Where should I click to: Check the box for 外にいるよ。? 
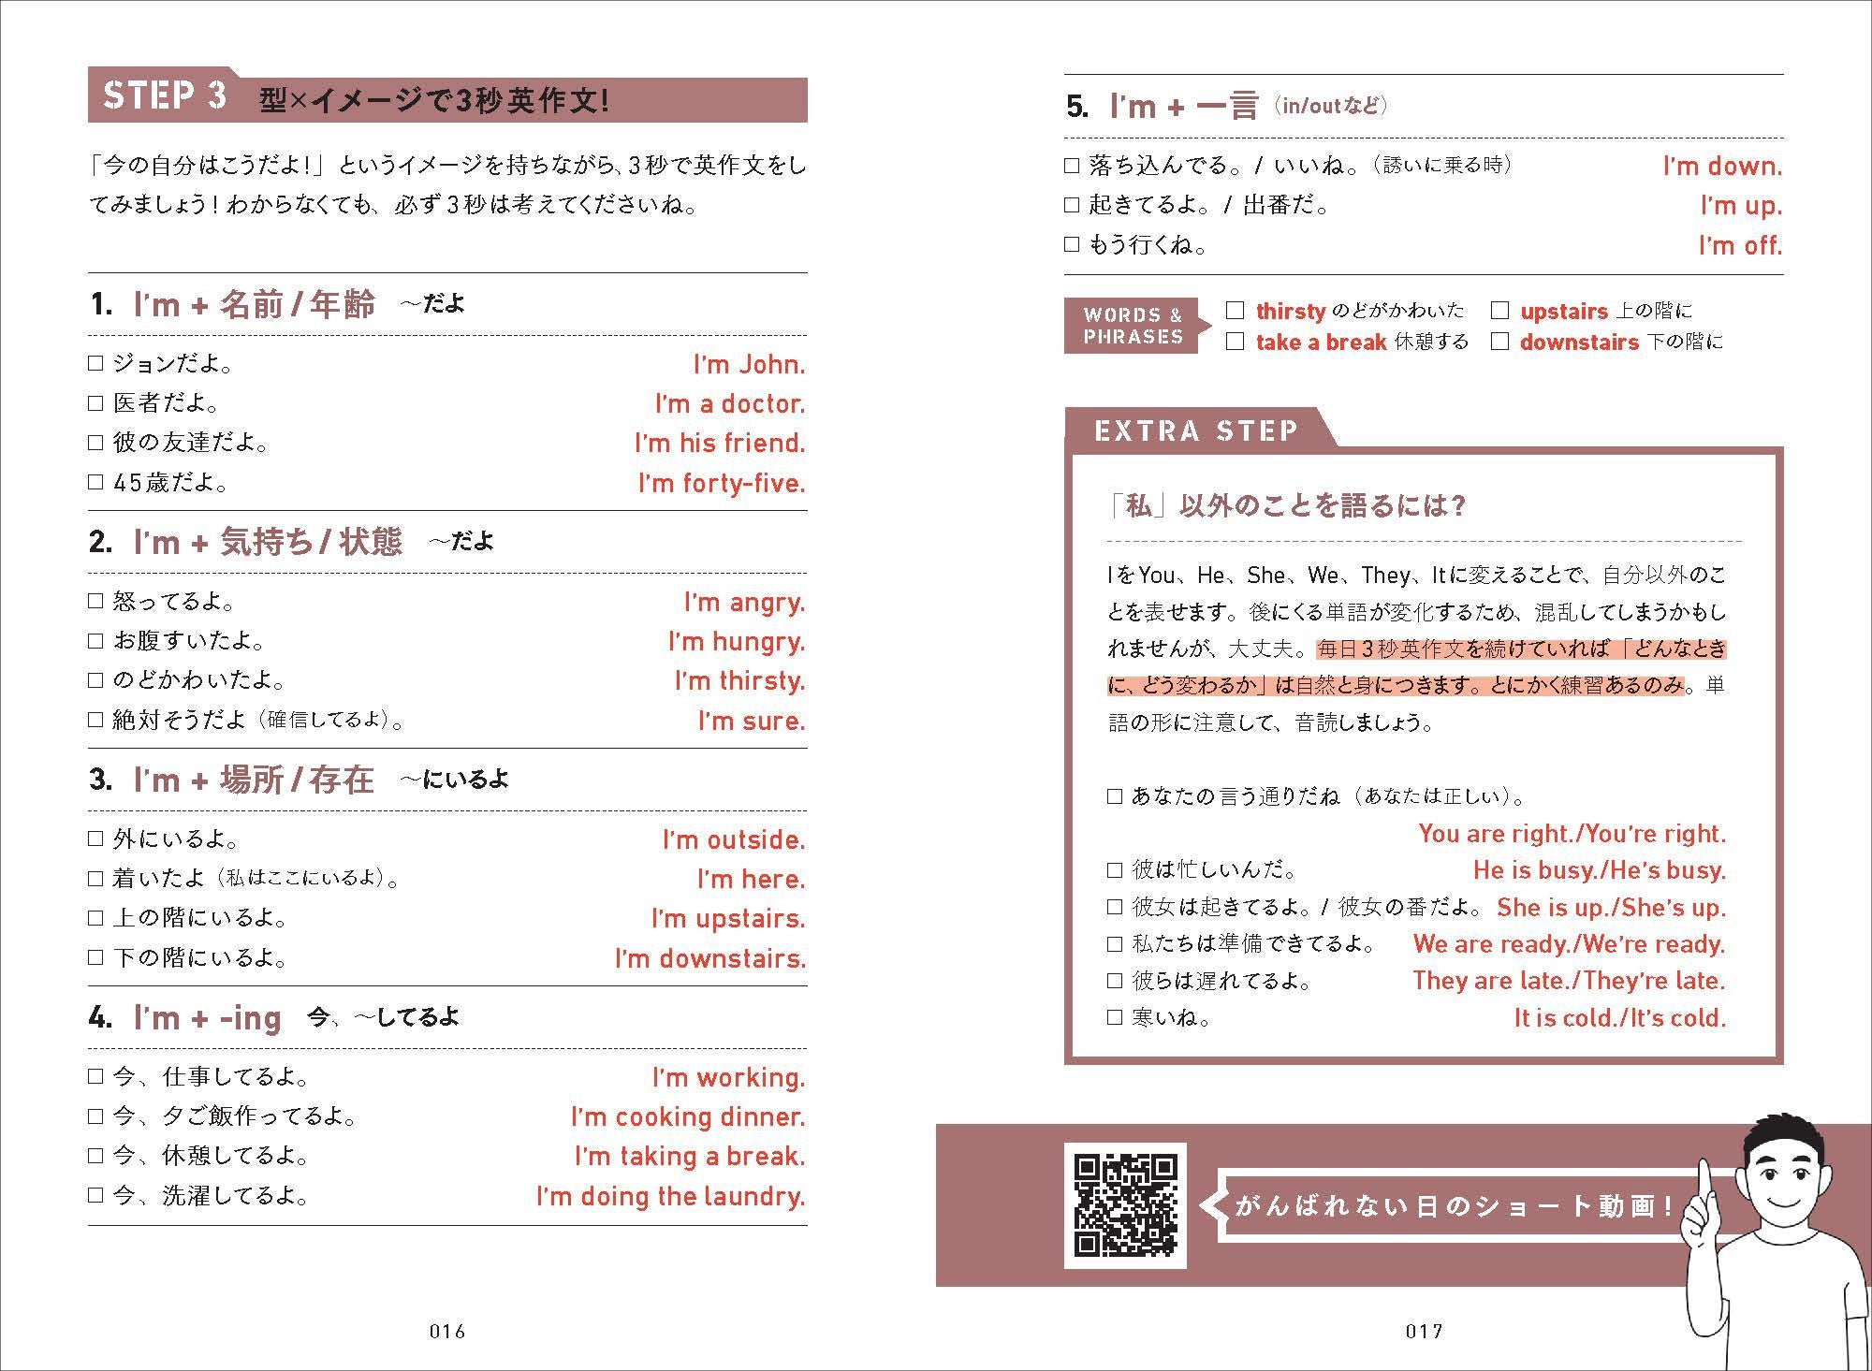point(95,839)
